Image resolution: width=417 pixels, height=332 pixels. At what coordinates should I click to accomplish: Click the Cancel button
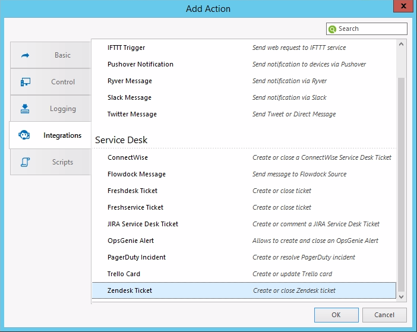(x=384, y=315)
